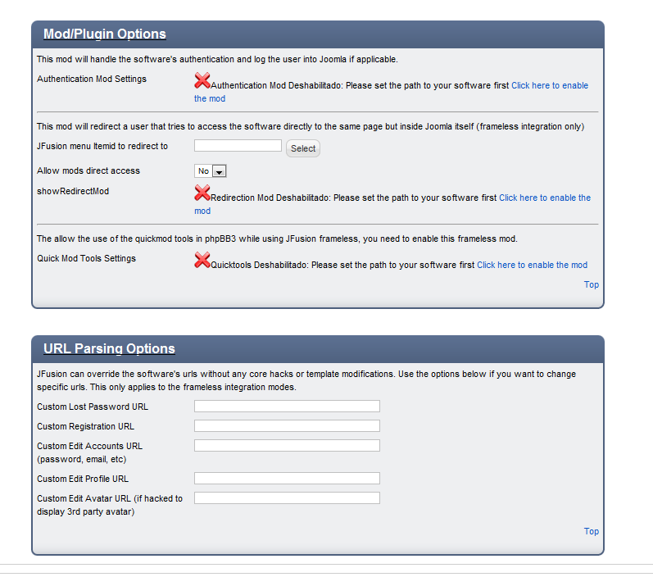This screenshot has width=653, height=577.
Task: Click the Quick Mod Tools Settings label
Action: (86, 259)
